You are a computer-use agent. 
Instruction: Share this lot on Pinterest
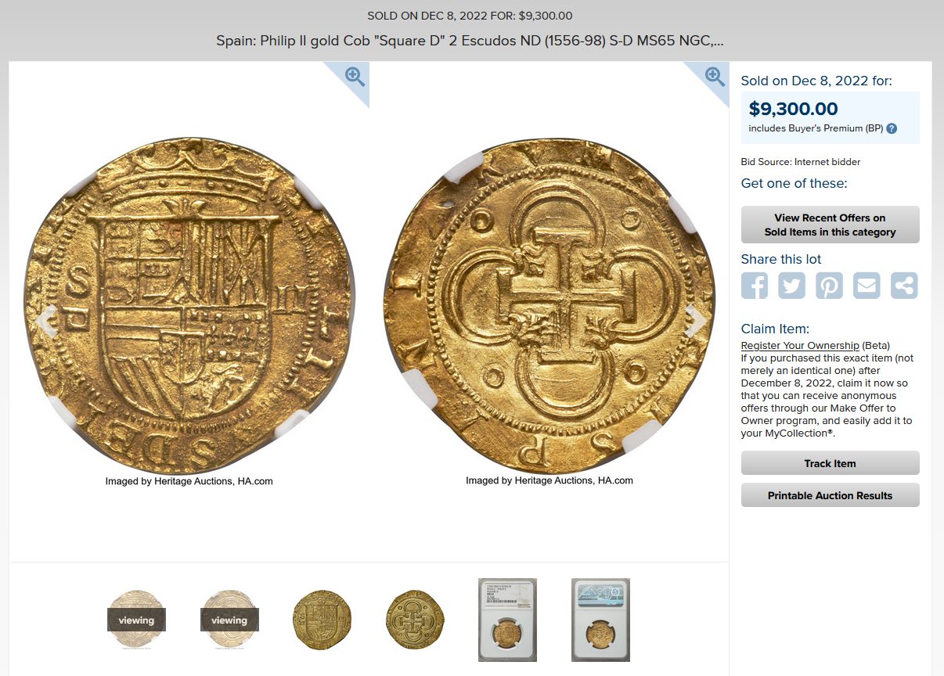pos(829,286)
